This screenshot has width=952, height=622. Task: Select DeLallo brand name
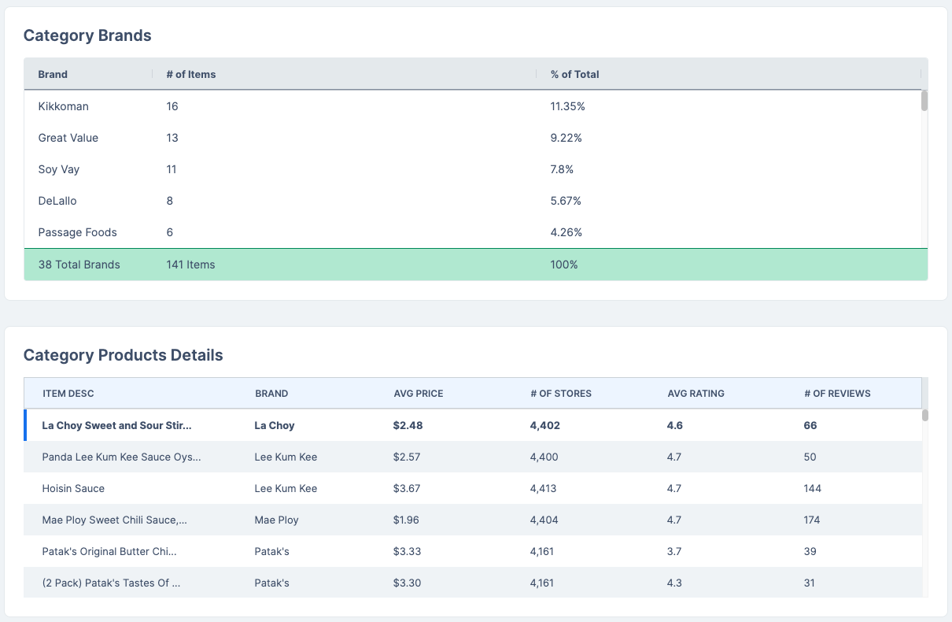click(x=57, y=201)
